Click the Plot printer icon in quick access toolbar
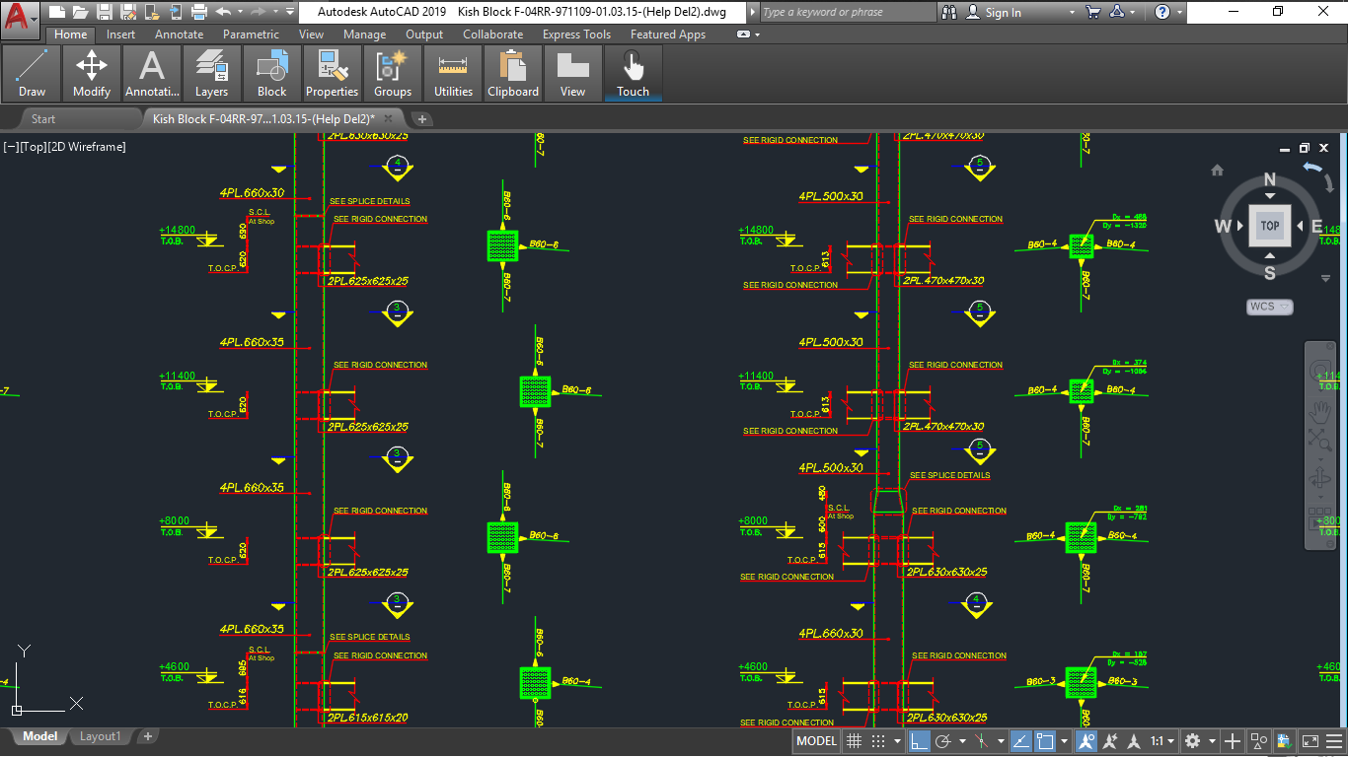This screenshot has height=757, width=1348. coord(198,12)
